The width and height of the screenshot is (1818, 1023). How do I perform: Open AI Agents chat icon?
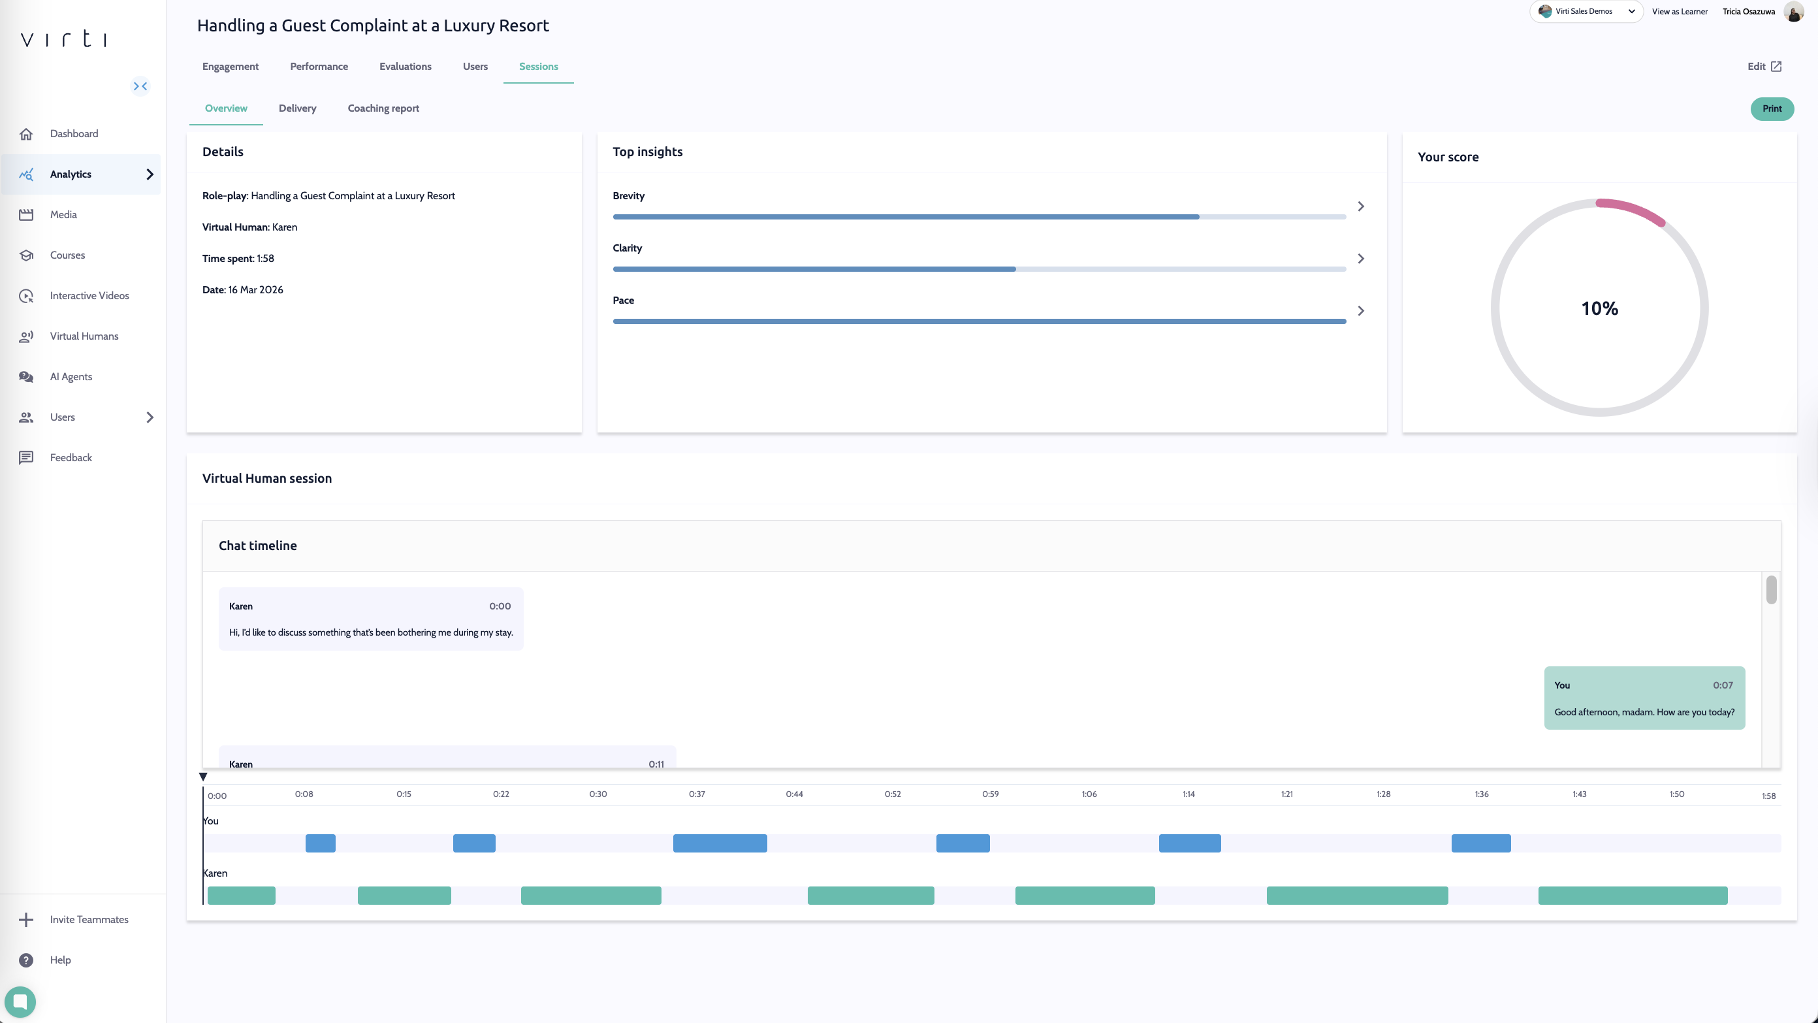tap(26, 377)
